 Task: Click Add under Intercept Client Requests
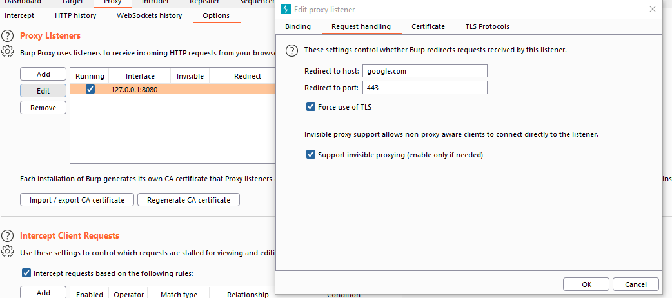point(43,292)
